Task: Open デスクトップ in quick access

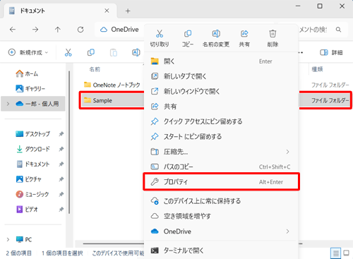Action: [32, 134]
